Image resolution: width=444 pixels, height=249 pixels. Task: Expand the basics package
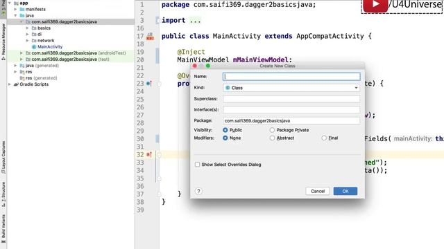[x=28, y=28]
